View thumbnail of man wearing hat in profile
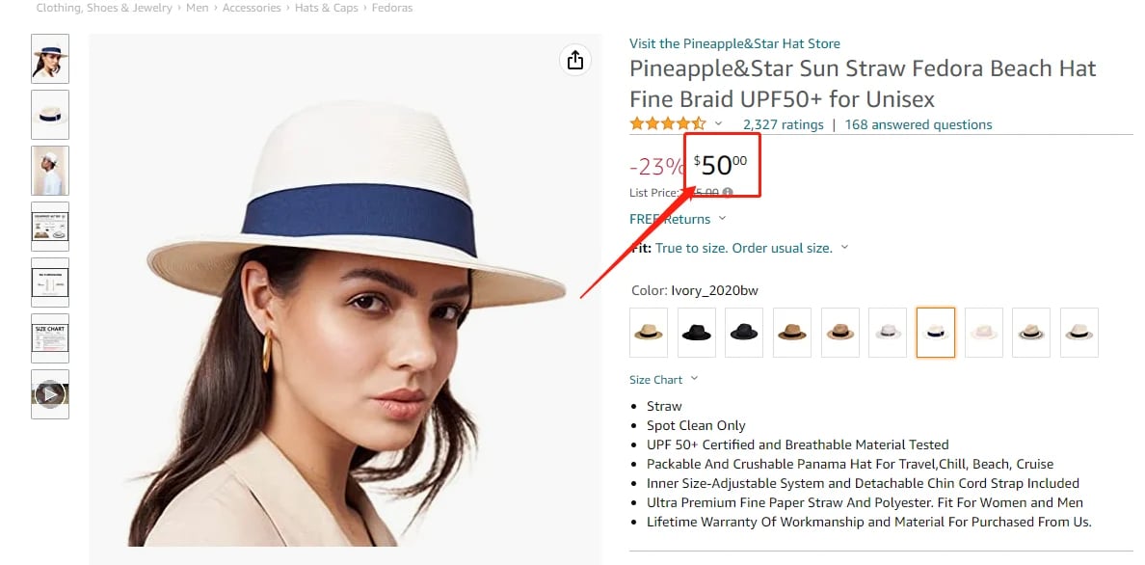 pyautogui.click(x=50, y=171)
